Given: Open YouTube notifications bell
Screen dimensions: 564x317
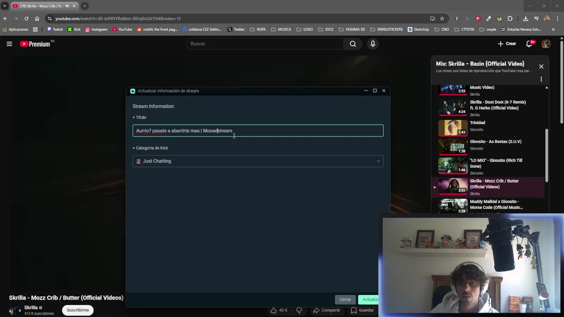Looking at the screenshot, I should point(530,44).
